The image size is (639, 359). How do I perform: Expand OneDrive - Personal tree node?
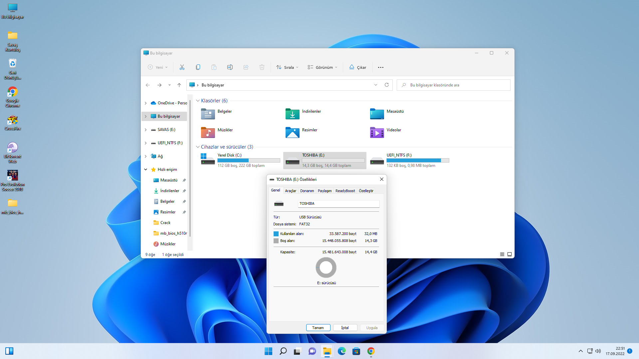(145, 103)
